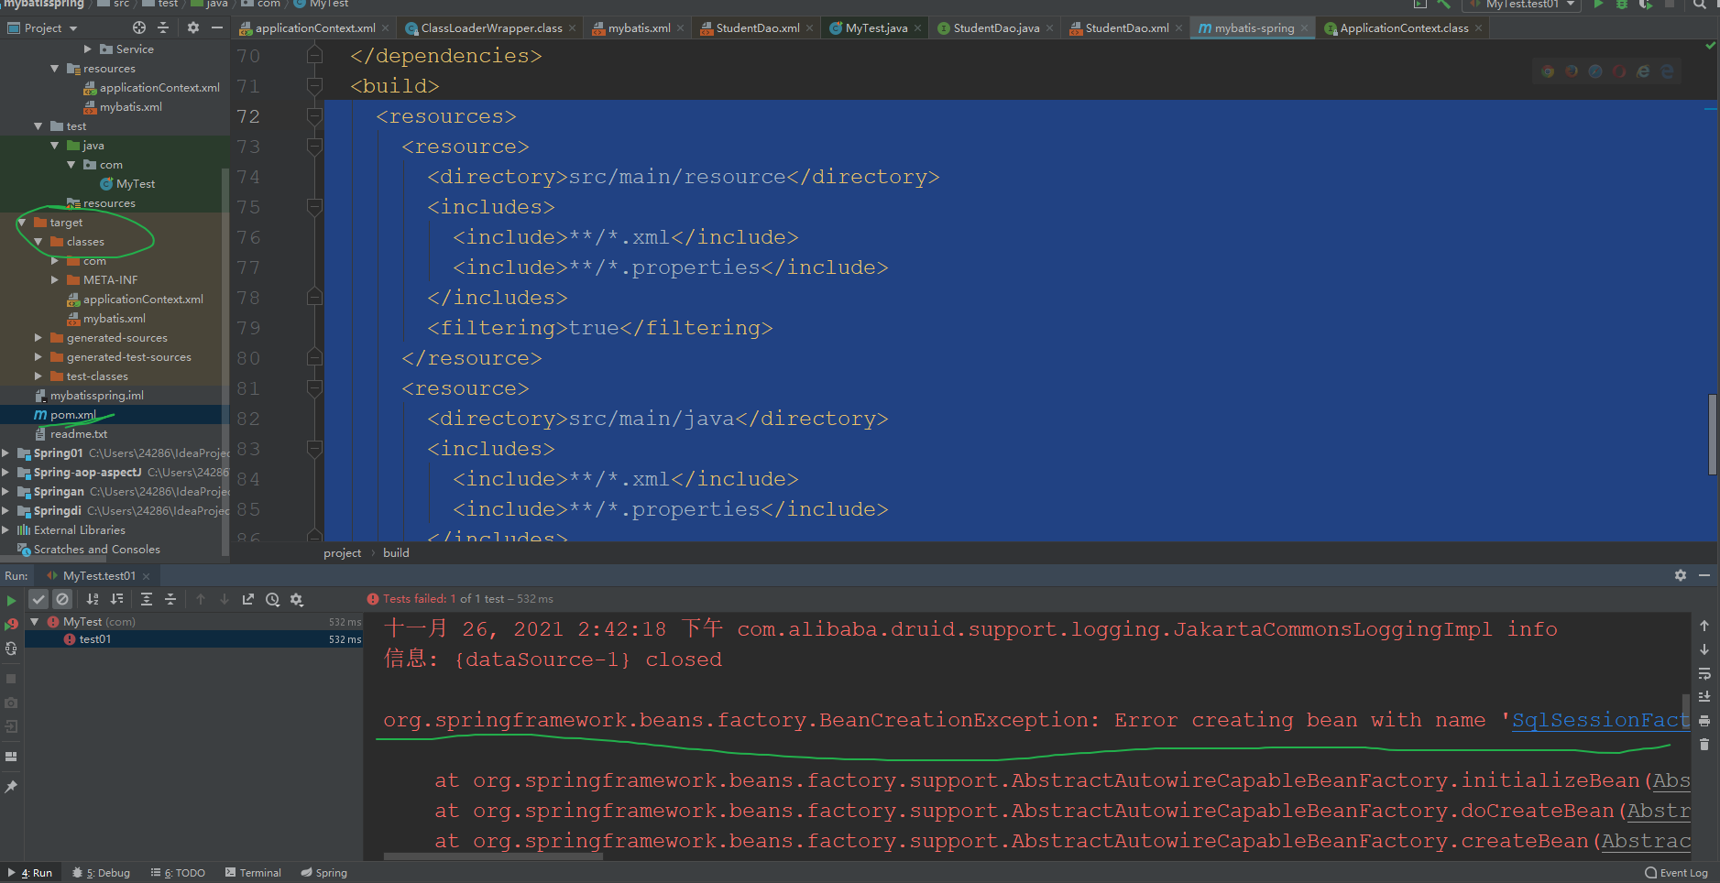Open the Terminal tool window

point(253,873)
